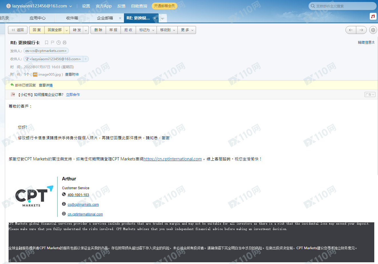Click the 返回 button
Screen dimensions: 378x264
point(18,30)
